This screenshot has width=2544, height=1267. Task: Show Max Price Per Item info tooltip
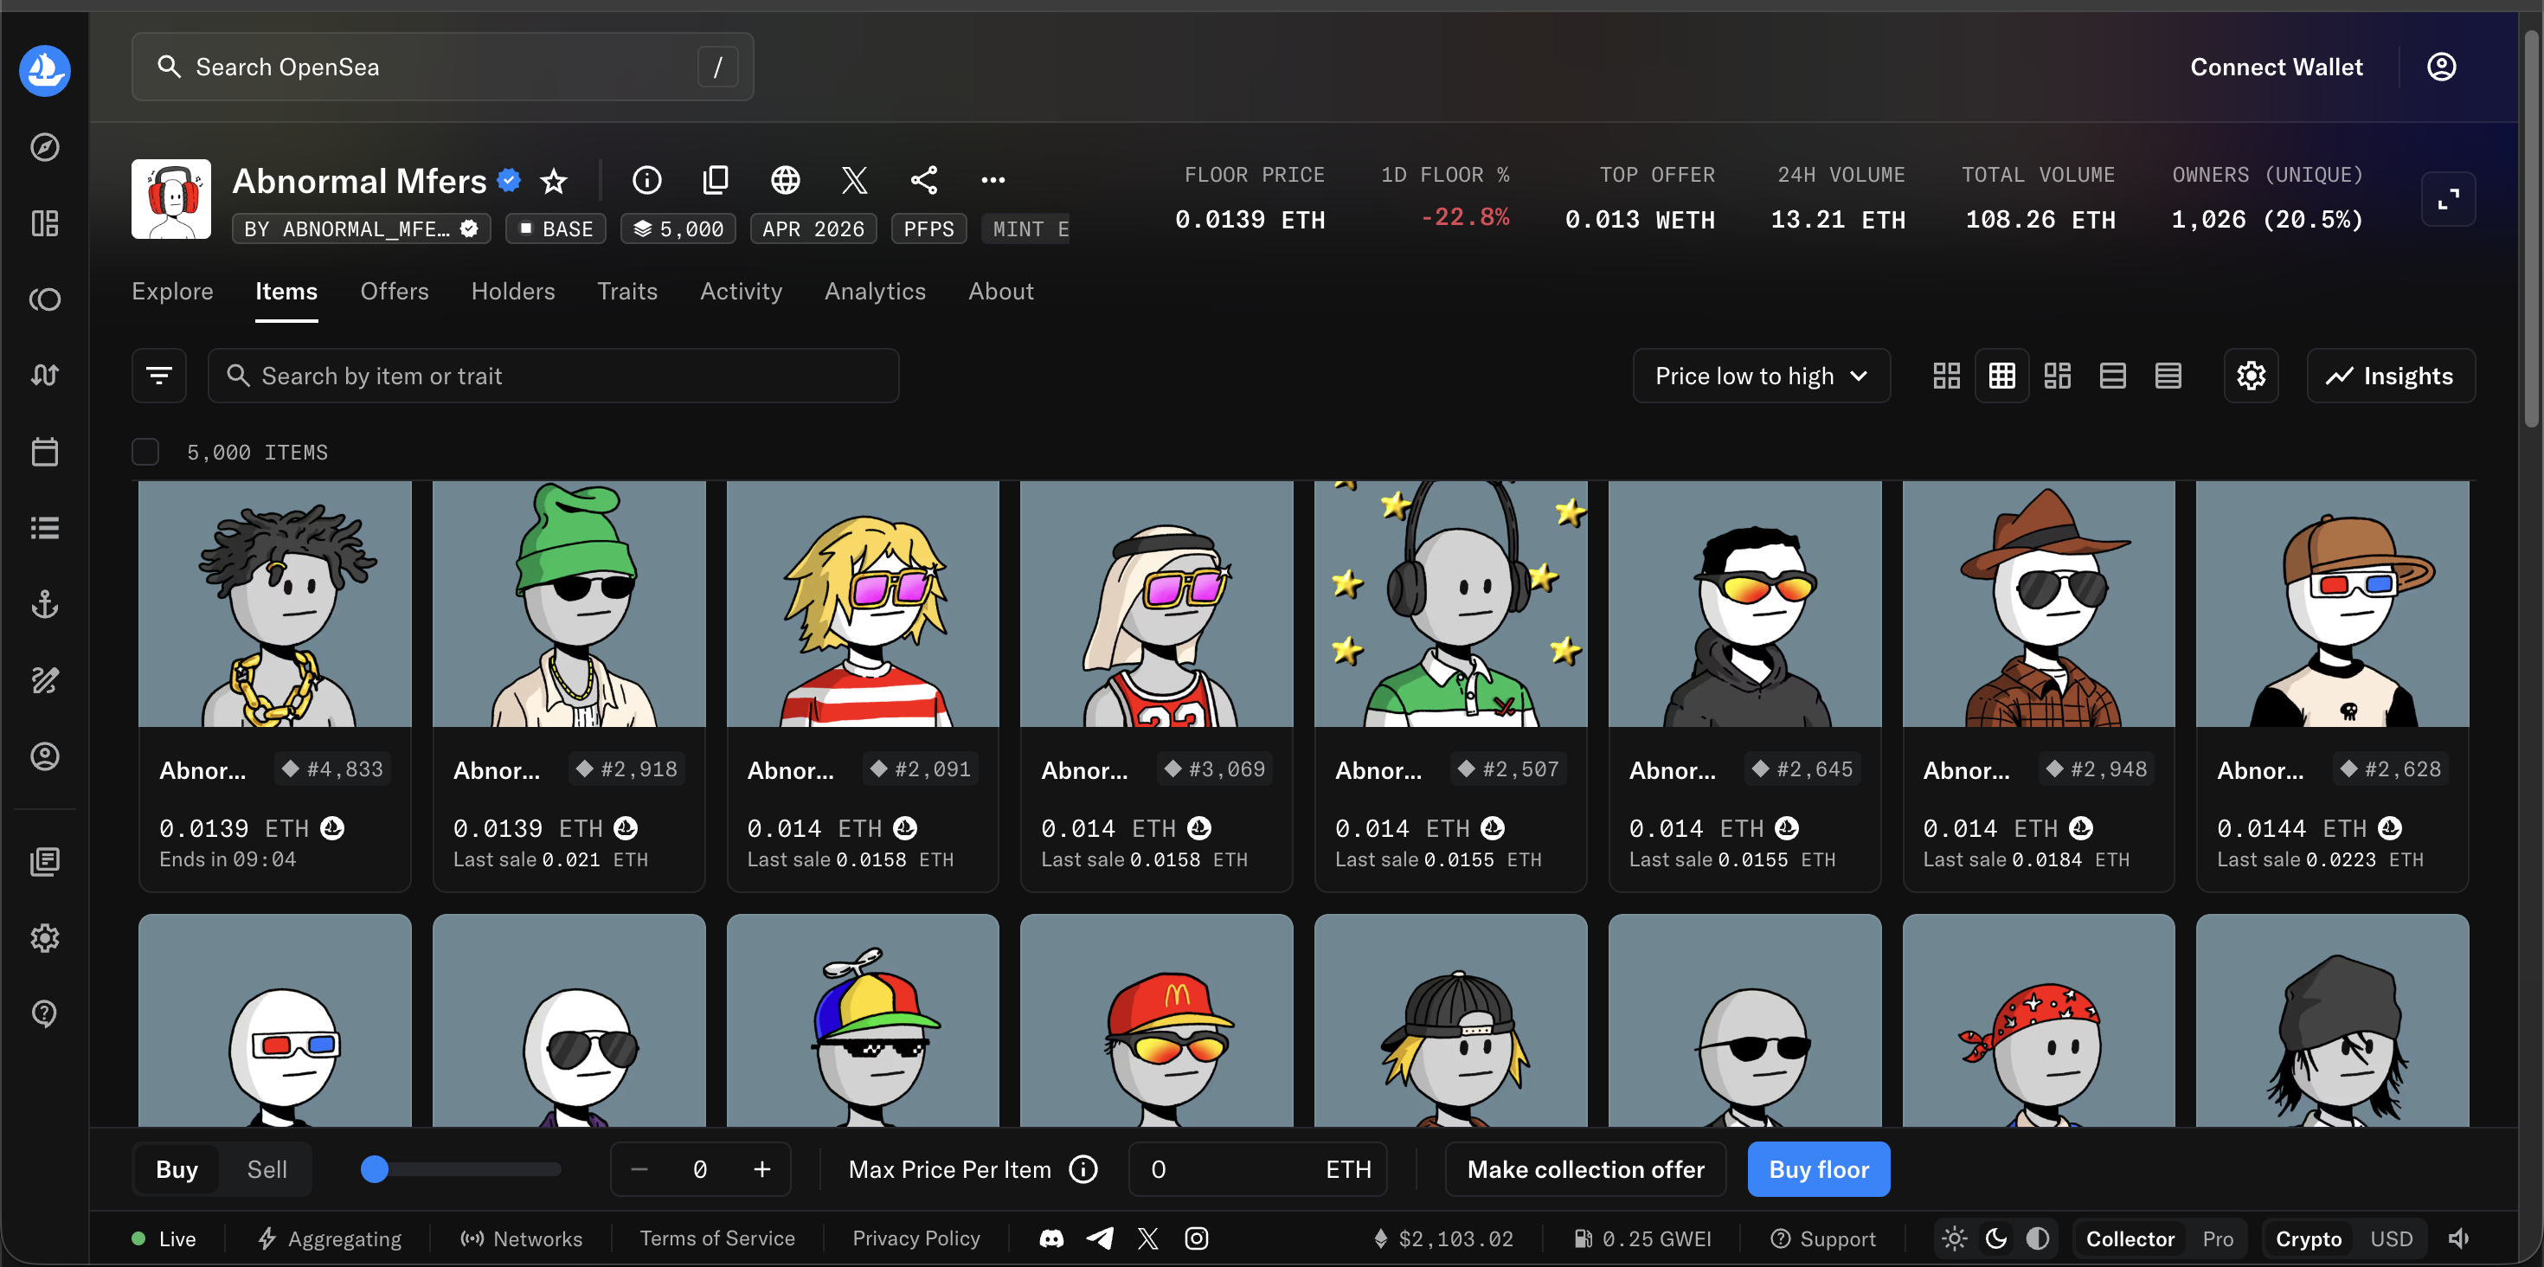click(1083, 1169)
